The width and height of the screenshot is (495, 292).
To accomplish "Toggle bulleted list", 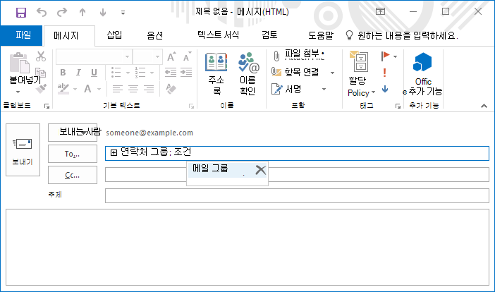I will pyautogui.click(x=116, y=73).
